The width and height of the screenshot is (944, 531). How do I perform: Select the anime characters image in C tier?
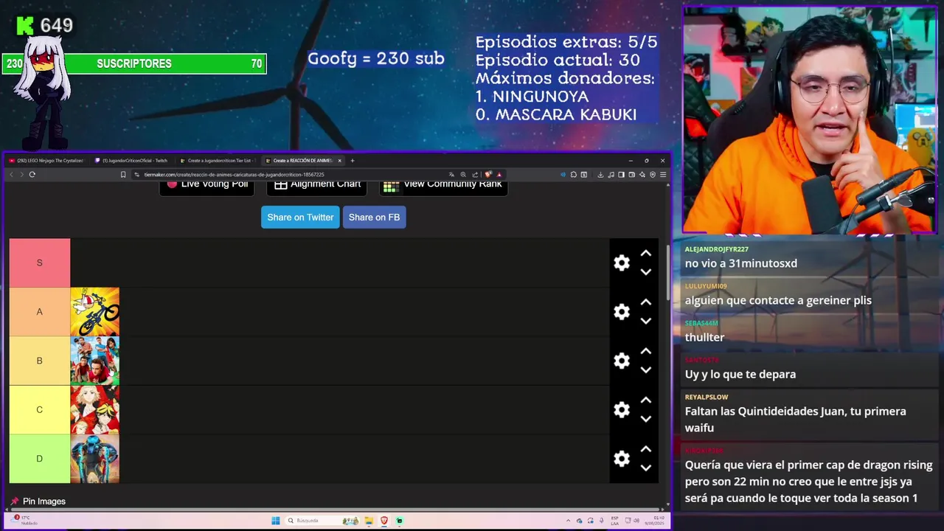(x=95, y=410)
